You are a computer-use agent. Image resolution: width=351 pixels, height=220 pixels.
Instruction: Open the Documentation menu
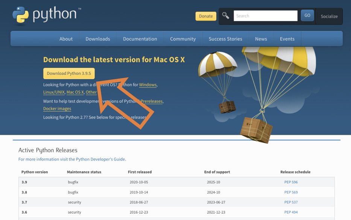tap(140, 39)
